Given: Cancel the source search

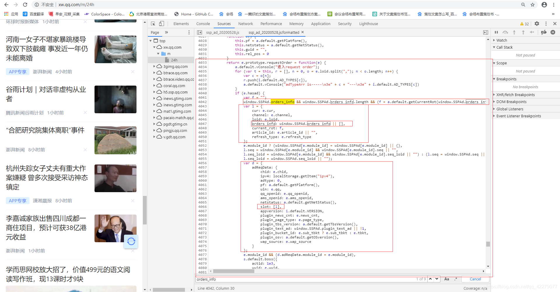Looking at the screenshot, I should pos(475,279).
